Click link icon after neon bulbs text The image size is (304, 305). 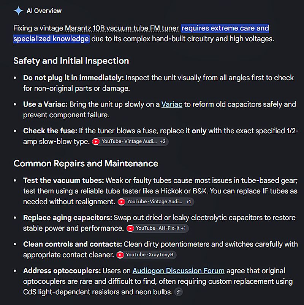coord(178,292)
